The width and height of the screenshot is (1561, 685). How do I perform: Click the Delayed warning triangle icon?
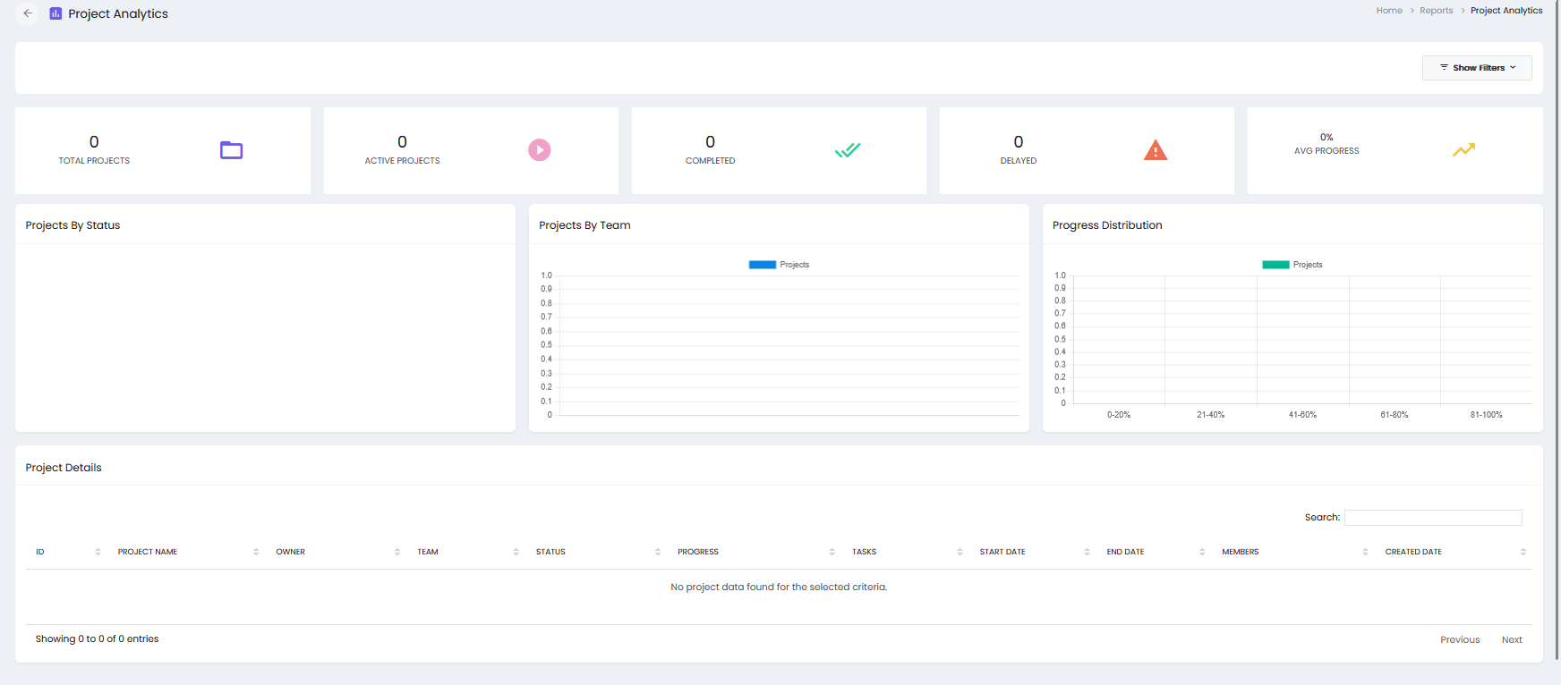point(1156,150)
